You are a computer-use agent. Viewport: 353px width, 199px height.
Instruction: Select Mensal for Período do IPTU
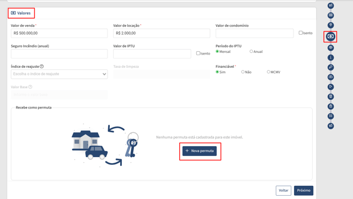(x=217, y=51)
